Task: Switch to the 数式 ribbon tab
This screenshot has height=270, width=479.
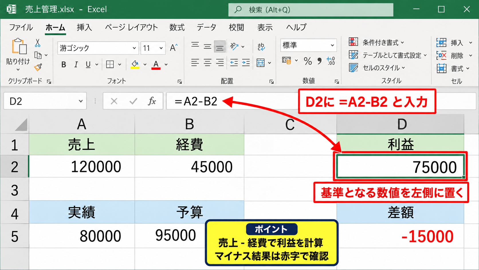Action: [177, 27]
